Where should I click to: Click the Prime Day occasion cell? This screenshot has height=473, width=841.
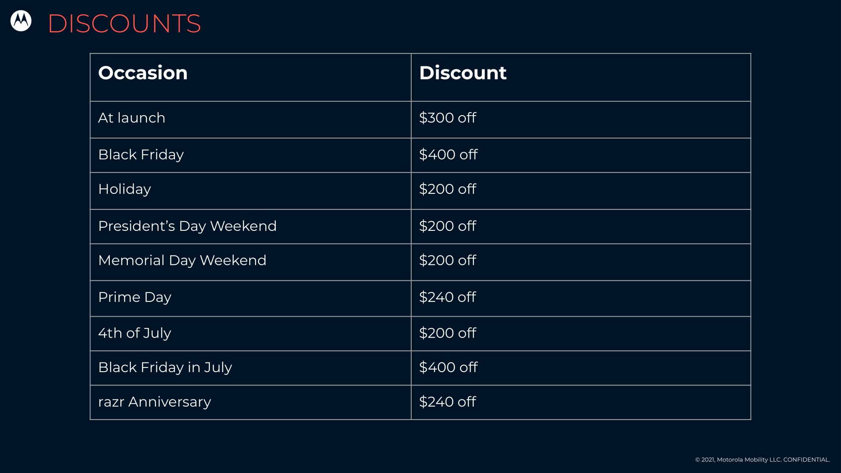(x=251, y=299)
